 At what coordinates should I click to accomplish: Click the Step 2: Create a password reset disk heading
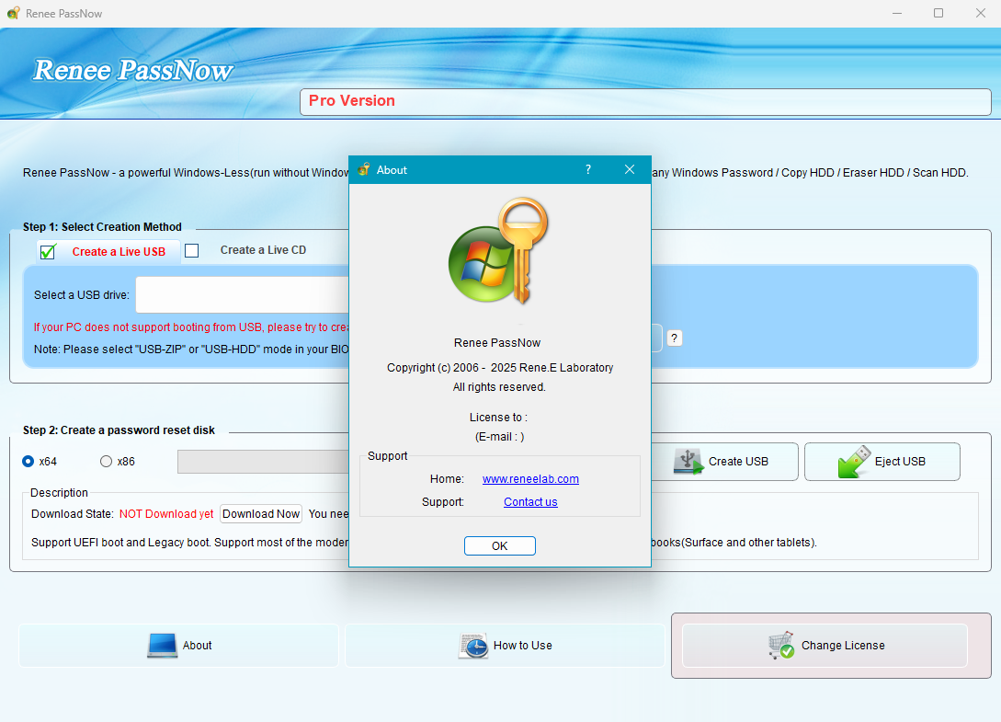click(x=119, y=430)
